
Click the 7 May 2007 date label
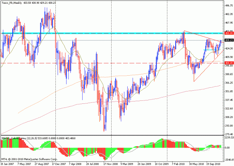pyautogui.click(x=24, y=164)
